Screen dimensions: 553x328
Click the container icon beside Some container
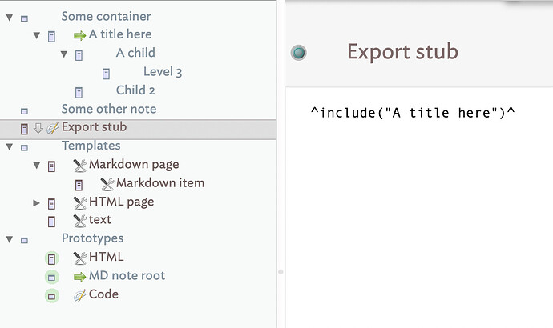tap(24, 18)
